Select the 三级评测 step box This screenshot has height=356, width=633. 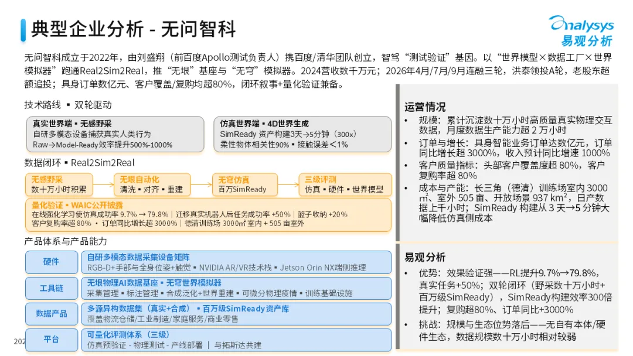345,184
